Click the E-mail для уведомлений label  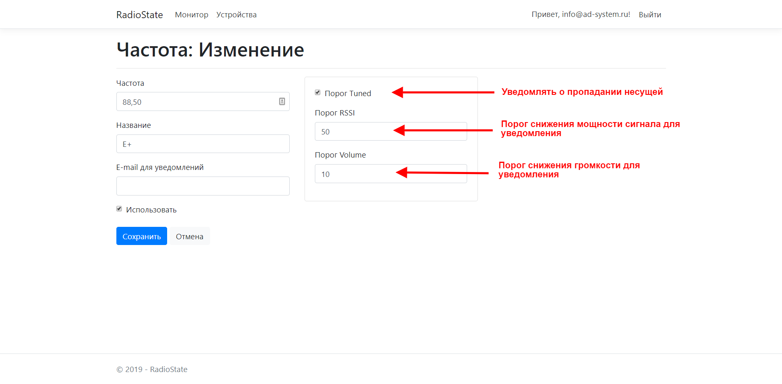pyautogui.click(x=160, y=167)
